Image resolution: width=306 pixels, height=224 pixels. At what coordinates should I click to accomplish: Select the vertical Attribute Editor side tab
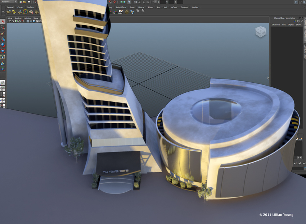[x=305, y=52]
